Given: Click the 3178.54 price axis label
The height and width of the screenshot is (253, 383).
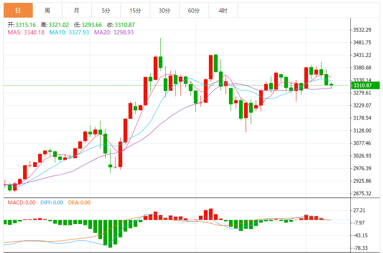Looking at the screenshot, I should click(x=362, y=118).
